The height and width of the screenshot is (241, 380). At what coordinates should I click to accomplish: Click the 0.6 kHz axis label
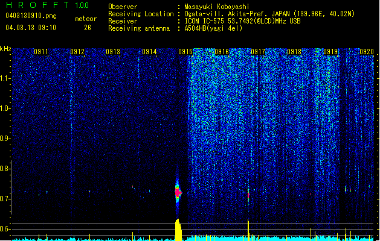click(5, 229)
